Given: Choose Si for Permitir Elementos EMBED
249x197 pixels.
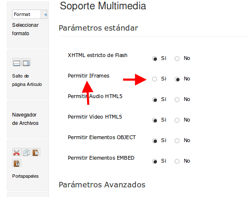Looking at the screenshot, I should coord(154,161).
